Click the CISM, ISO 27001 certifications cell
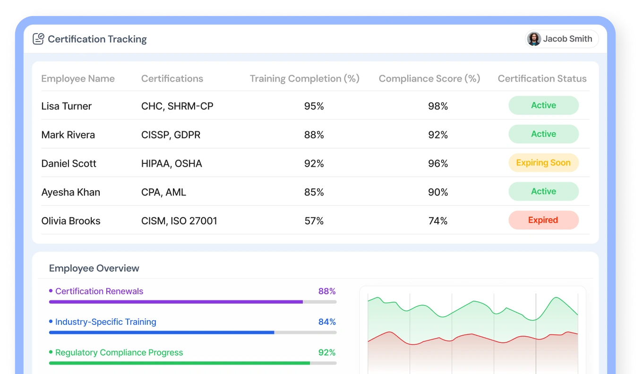The image size is (642, 374). 179,221
